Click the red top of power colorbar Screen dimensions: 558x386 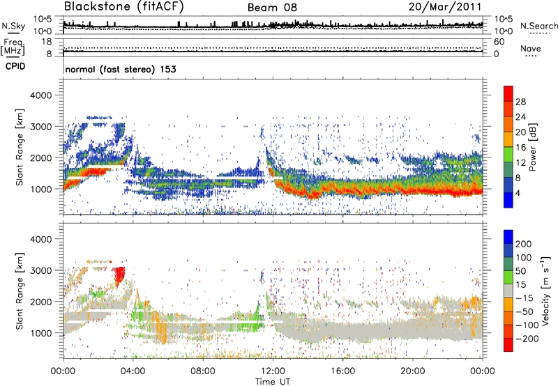[508, 93]
